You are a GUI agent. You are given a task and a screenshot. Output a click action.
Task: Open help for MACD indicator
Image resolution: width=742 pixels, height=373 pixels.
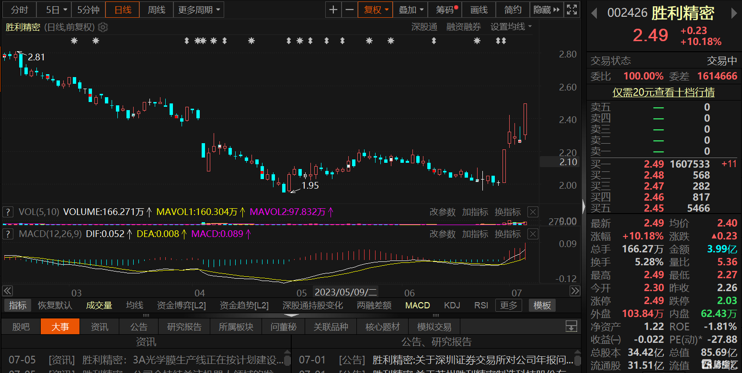click(8, 234)
